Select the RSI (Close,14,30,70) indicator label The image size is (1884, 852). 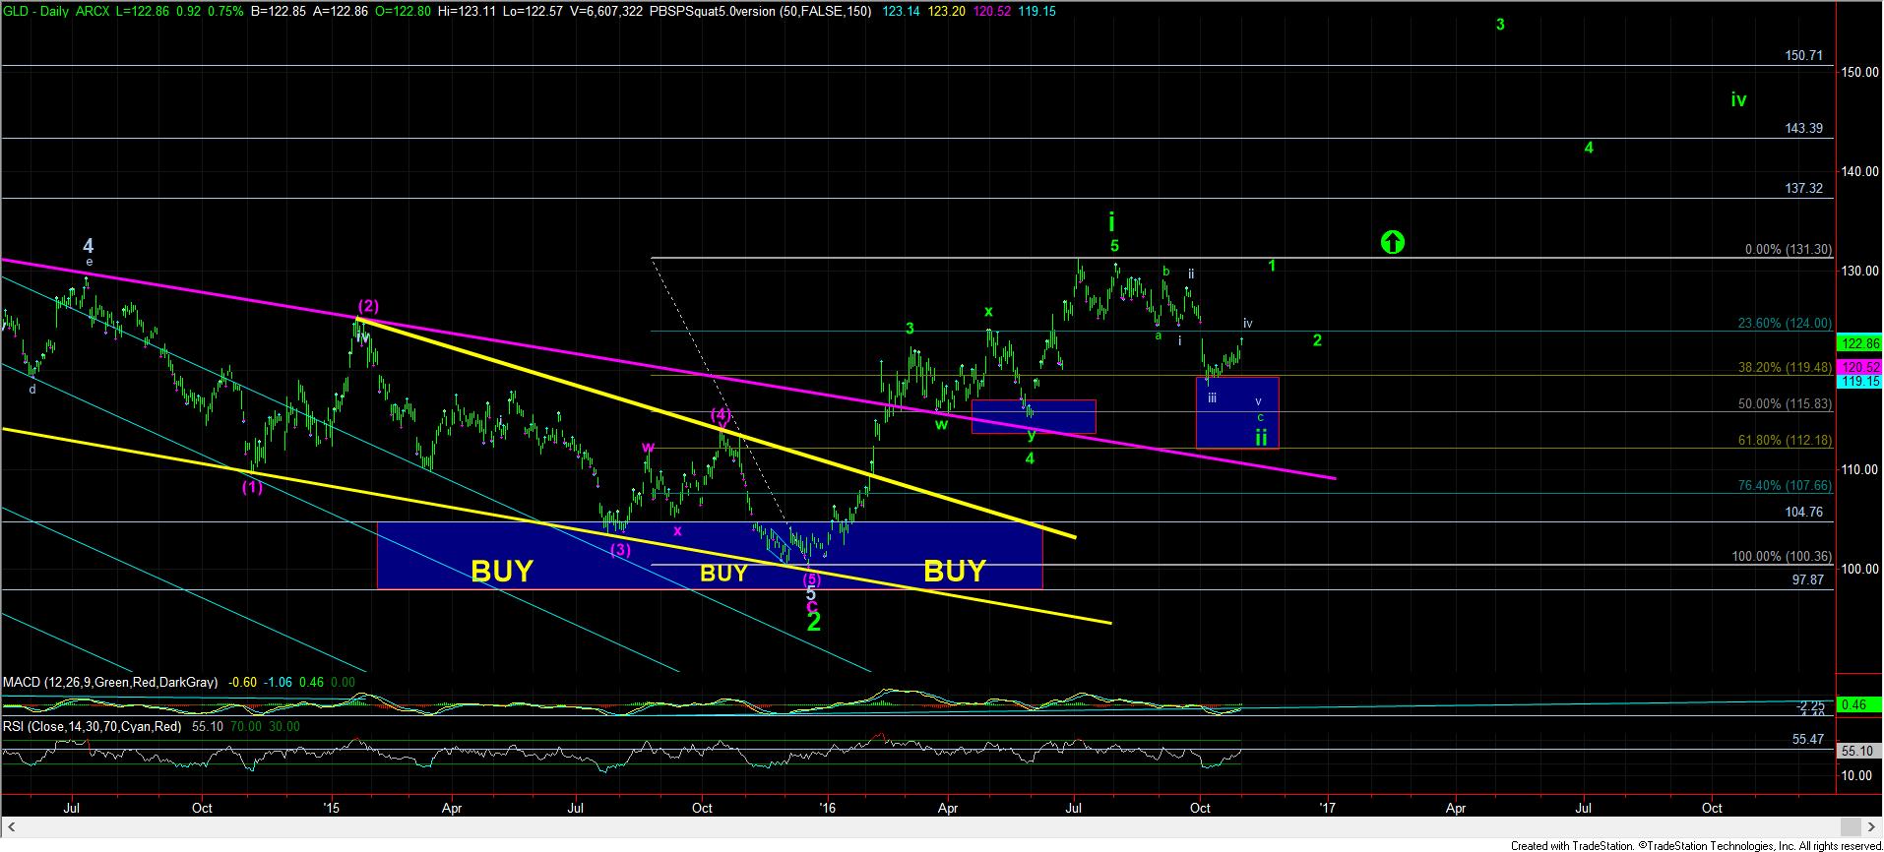pos(92,726)
